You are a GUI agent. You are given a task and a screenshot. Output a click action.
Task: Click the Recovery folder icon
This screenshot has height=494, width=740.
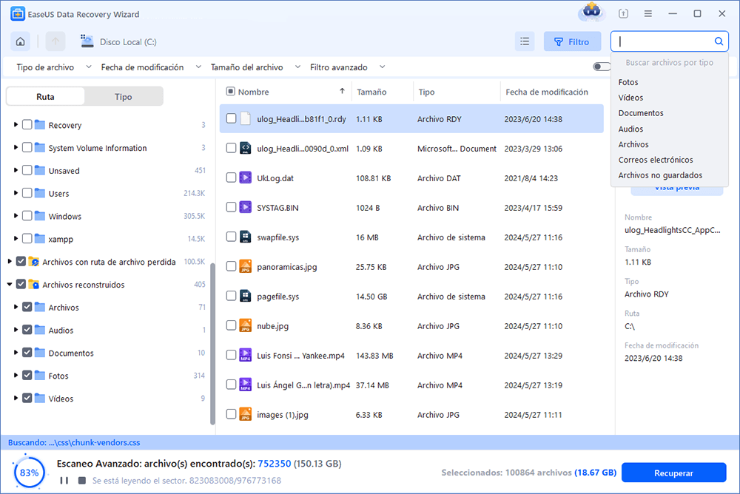pyautogui.click(x=40, y=124)
